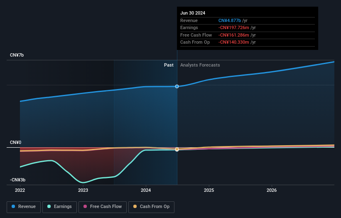Select the Cash From Op marker at Jun 2024
The width and height of the screenshot is (341, 218).
point(177,149)
